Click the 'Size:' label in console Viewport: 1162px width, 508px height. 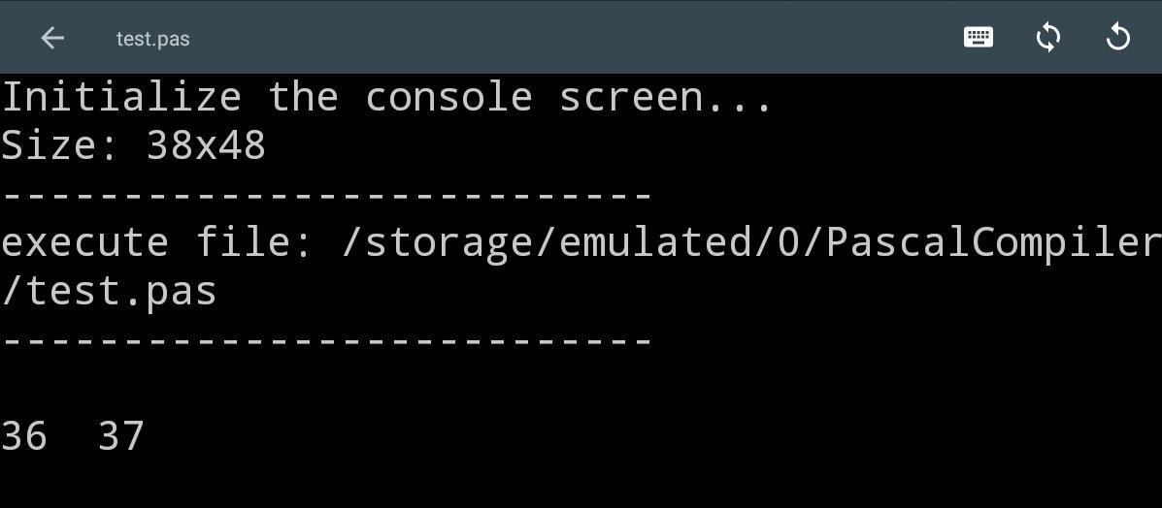(x=60, y=146)
